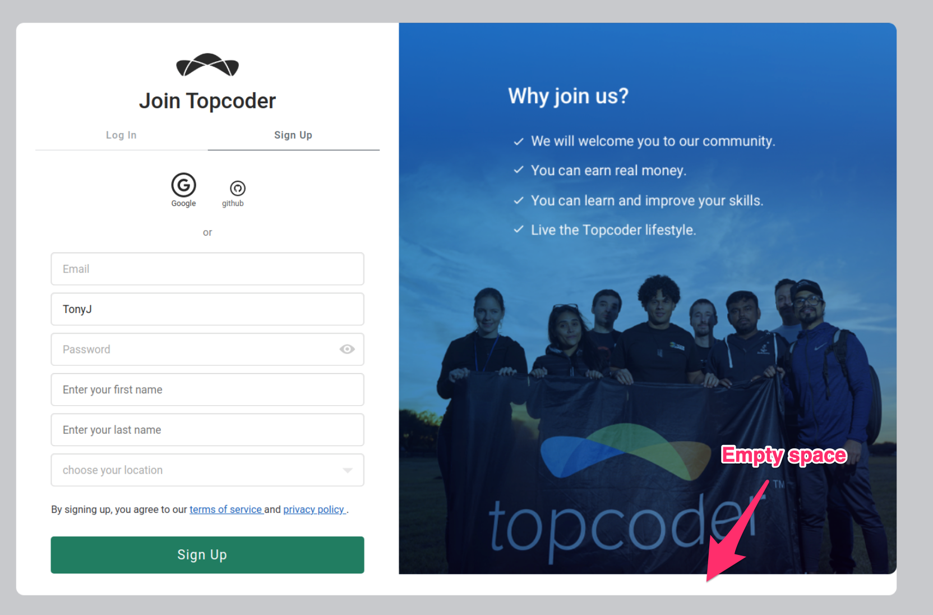Toggle password visibility eye icon
This screenshot has height=615, width=933.
point(347,349)
